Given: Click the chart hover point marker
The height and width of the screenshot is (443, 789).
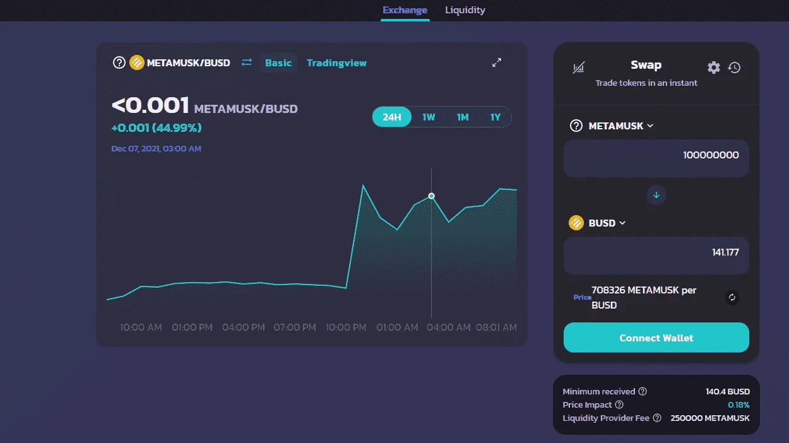Looking at the screenshot, I should (x=432, y=196).
